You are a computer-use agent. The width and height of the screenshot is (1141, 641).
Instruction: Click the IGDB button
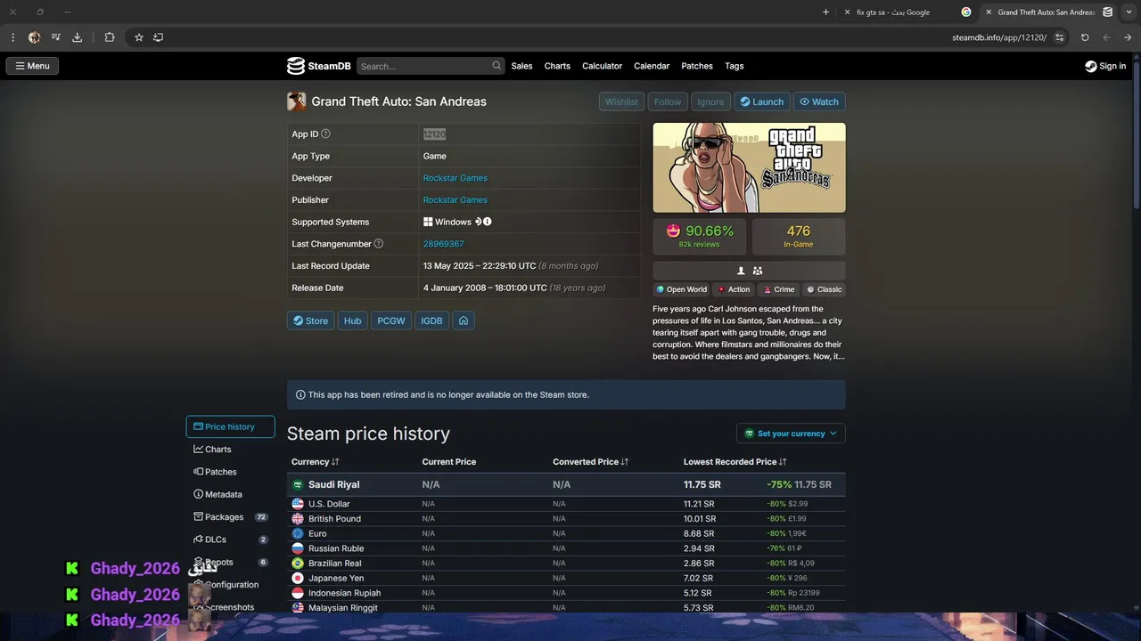click(431, 320)
